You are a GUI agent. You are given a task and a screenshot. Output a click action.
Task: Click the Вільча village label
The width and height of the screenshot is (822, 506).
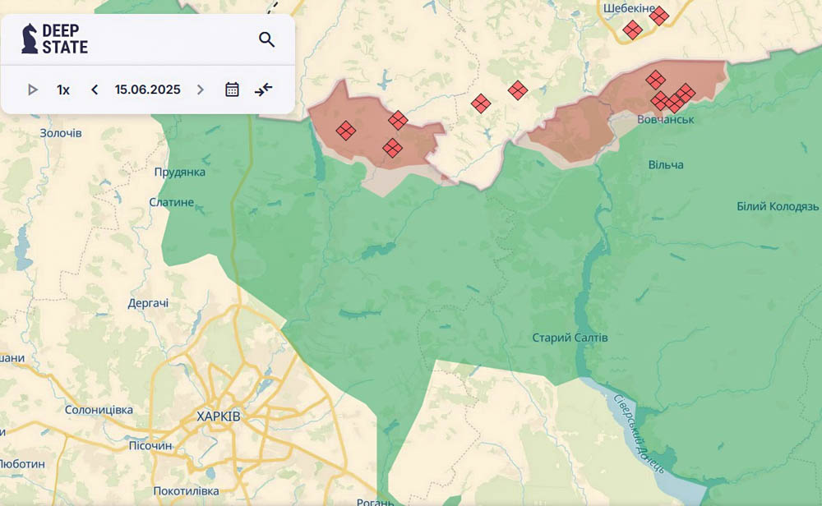point(665,165)
